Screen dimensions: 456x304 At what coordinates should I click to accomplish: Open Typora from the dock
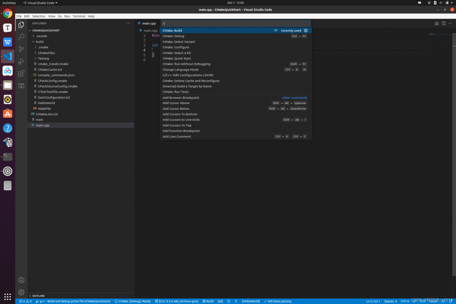click(7, 28)
